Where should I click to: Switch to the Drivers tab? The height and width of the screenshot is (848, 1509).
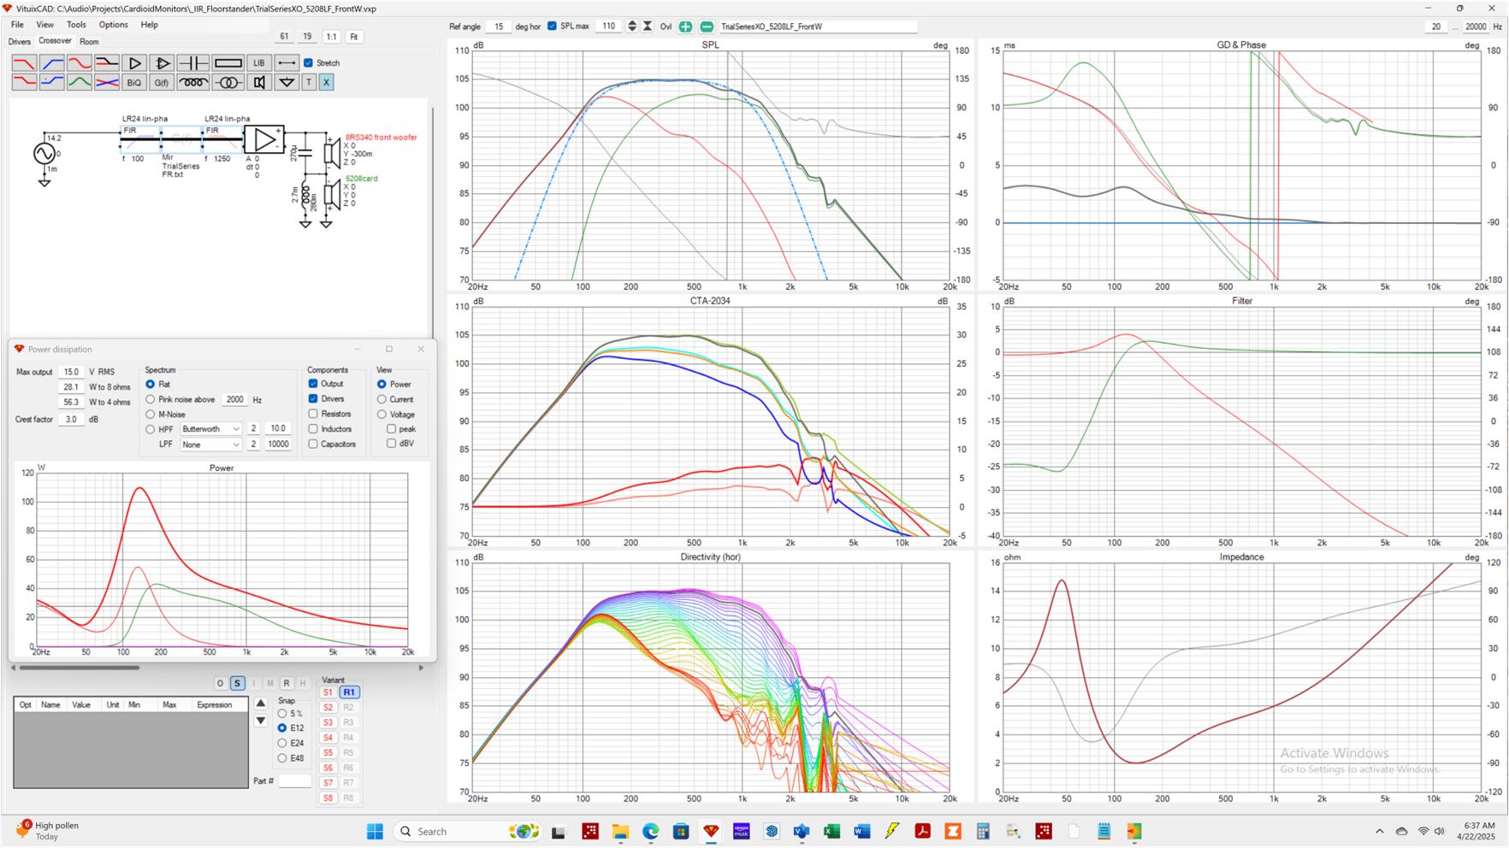pos(19,41)
